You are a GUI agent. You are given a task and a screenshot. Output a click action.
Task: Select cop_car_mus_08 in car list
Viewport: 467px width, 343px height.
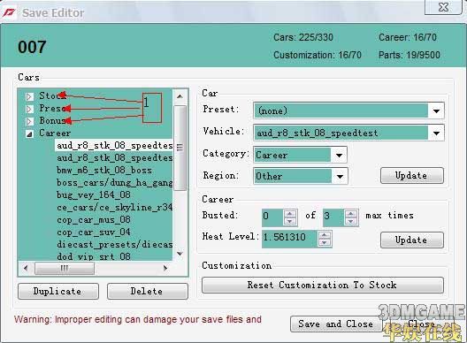(94, 220)
